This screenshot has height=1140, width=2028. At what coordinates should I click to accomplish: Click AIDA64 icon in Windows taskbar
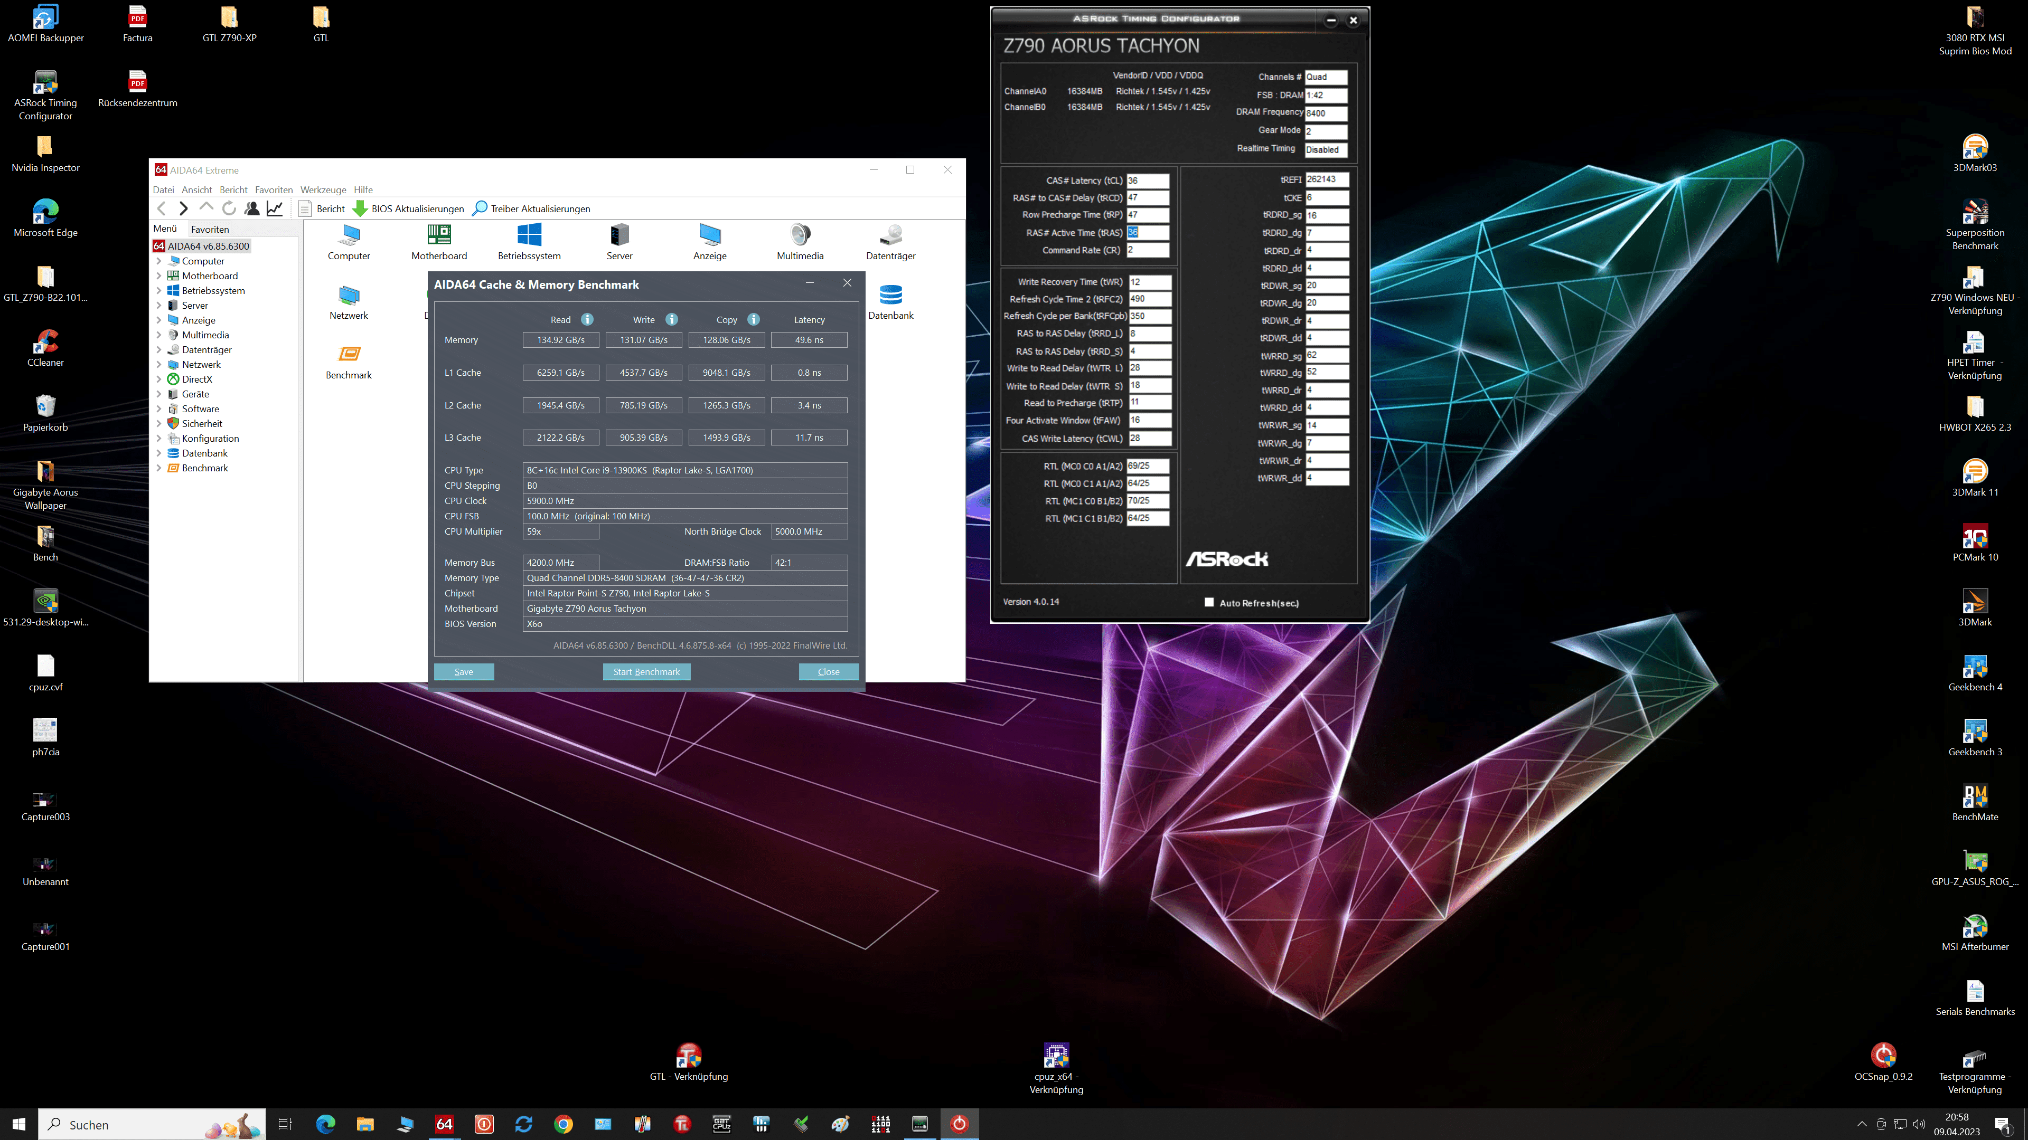(x=445, y=1124)
